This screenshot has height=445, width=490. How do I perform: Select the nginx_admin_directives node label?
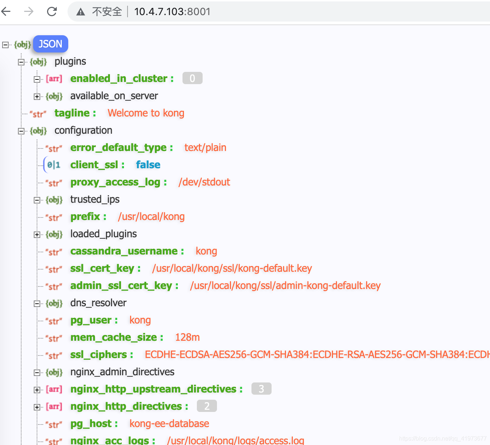click(122, 372)
